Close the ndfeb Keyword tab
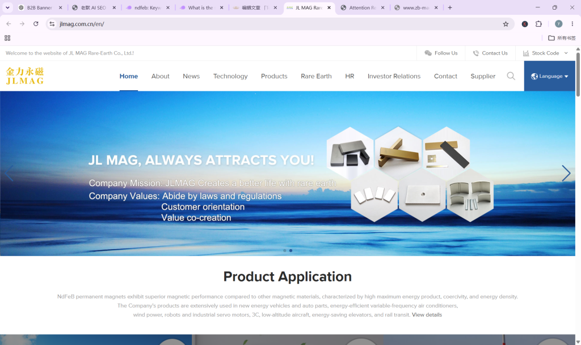 pyautogui.click(x=168, y=7)
